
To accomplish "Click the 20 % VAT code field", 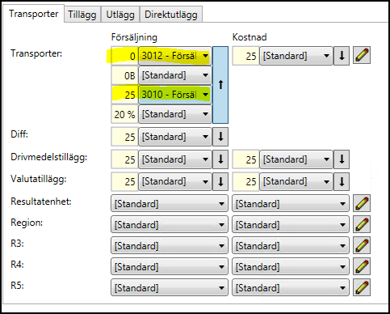I will pyautogui.click(x=124, y=114).
